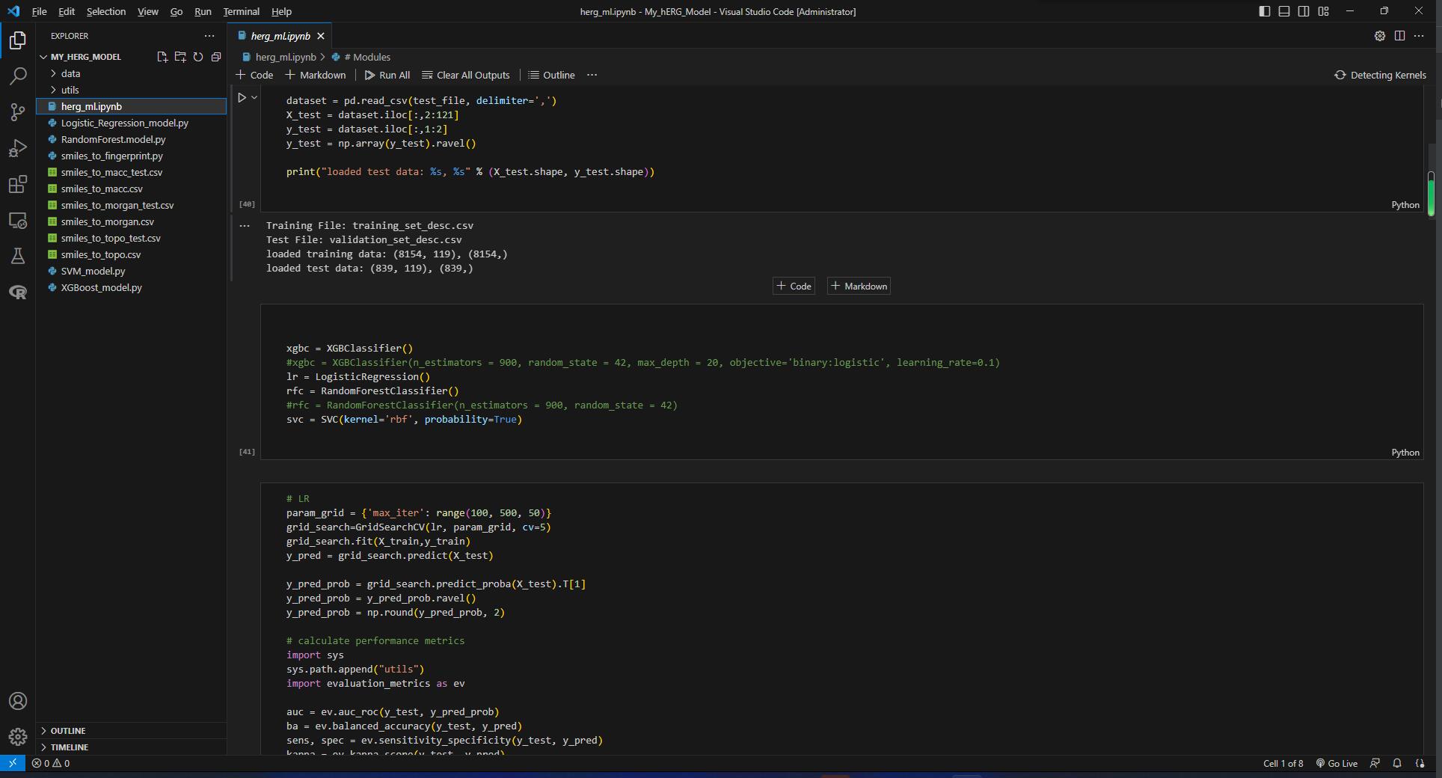The image size is (1442, 778).
Task: Open the R extension view
Action: (x=18, y=292)
